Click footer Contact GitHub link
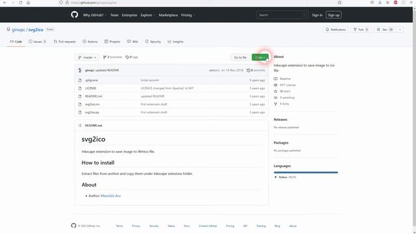 pyautogui.click(x=208, y=226)
